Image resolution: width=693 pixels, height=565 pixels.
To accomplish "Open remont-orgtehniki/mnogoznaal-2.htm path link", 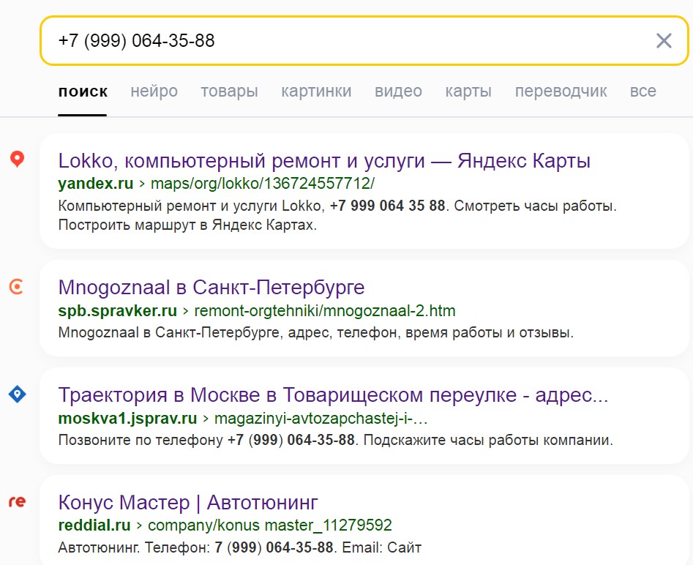I will 325,311.
